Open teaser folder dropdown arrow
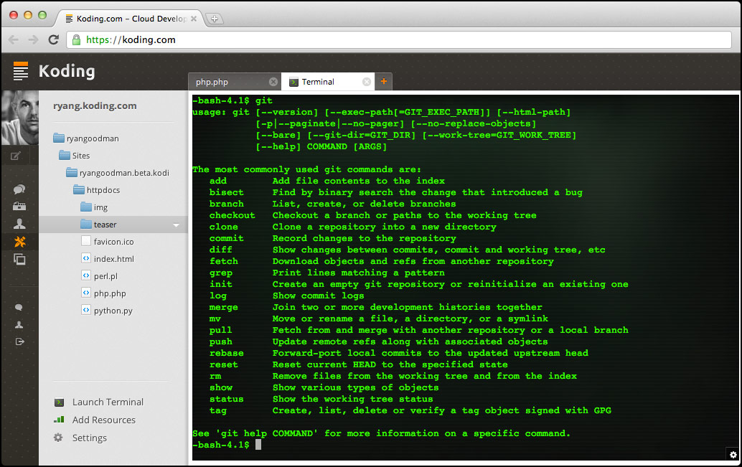 pos(176,225)
